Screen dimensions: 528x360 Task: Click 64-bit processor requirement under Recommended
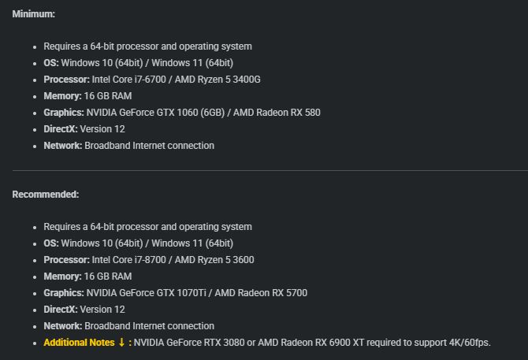click(147, 226)
